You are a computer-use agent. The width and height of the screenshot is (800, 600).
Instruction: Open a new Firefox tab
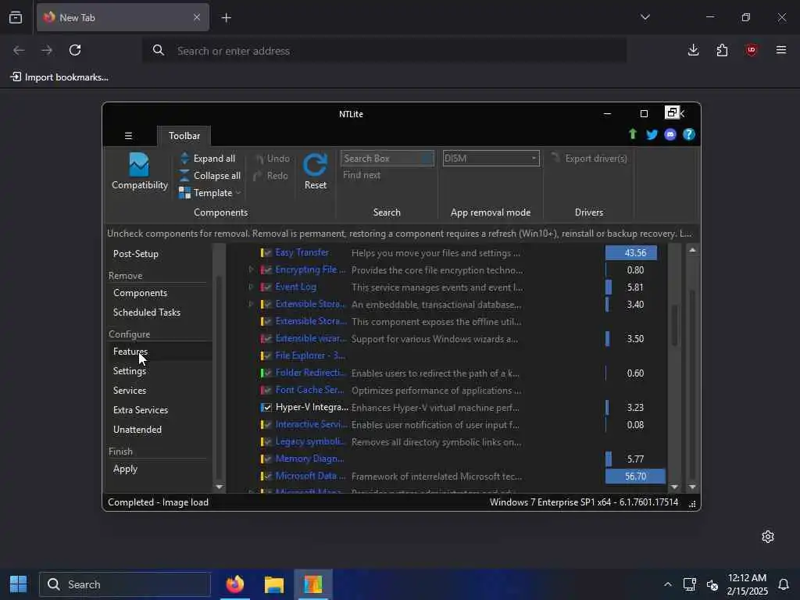point(226,18)
